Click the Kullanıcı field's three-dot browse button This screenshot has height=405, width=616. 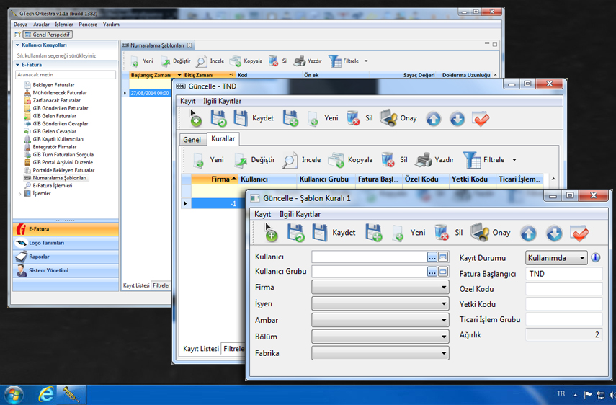click(432, 257)
